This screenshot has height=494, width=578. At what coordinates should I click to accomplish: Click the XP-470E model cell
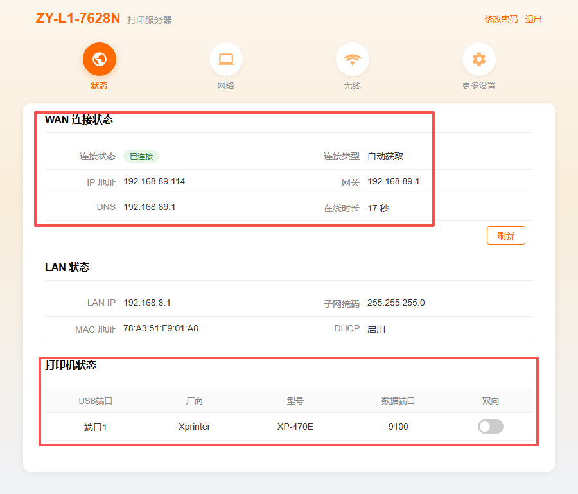click(295, 427)
